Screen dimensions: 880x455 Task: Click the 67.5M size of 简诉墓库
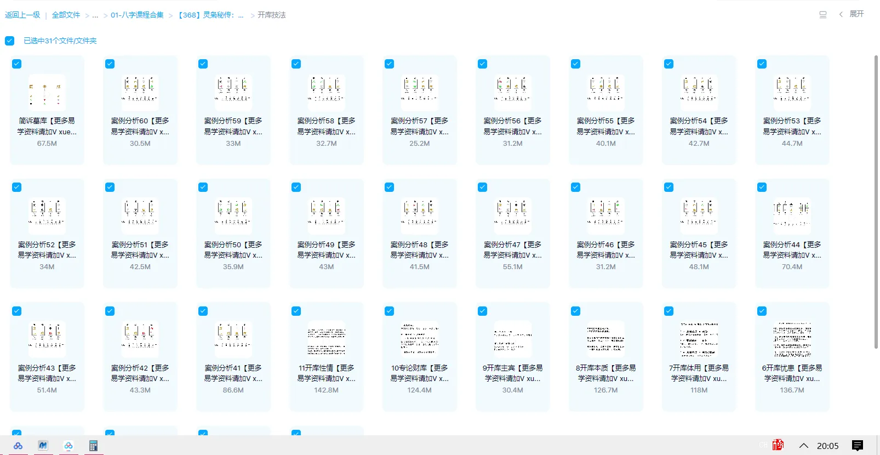[x=47, y=144]
